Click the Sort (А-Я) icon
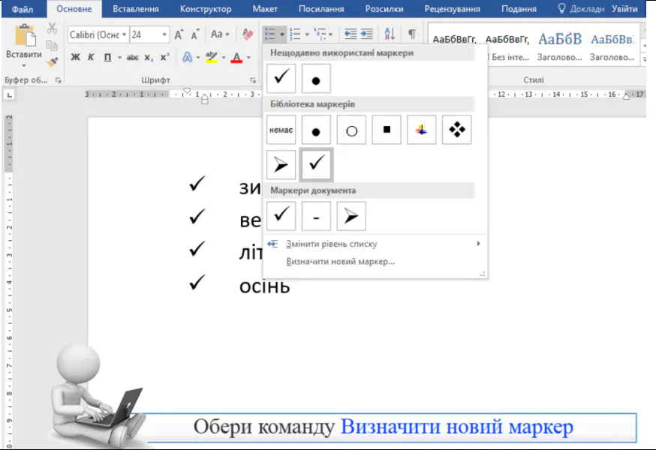 coord(390,34)
